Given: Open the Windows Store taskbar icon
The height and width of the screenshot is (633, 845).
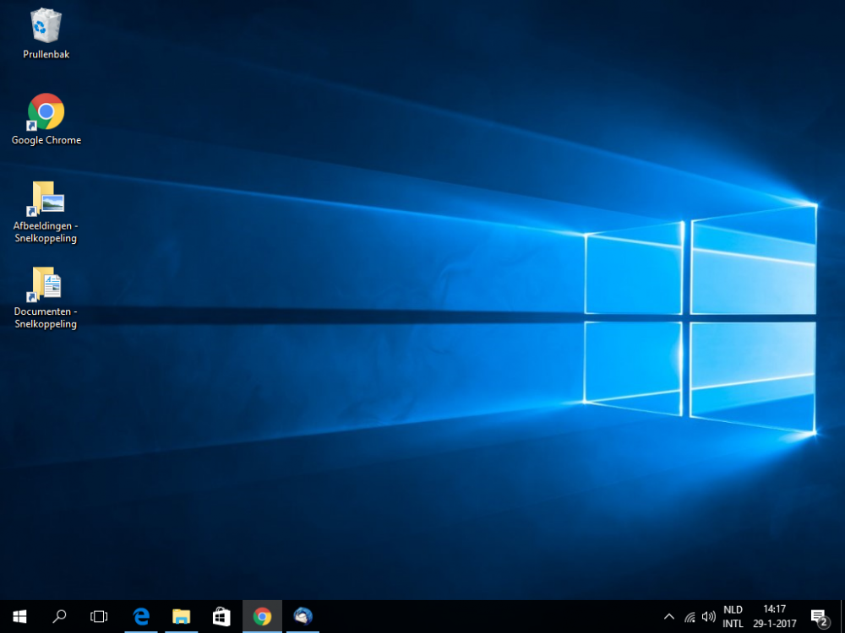Looking at the screenshot, I should pyautogui.click(x=221, y=616).
